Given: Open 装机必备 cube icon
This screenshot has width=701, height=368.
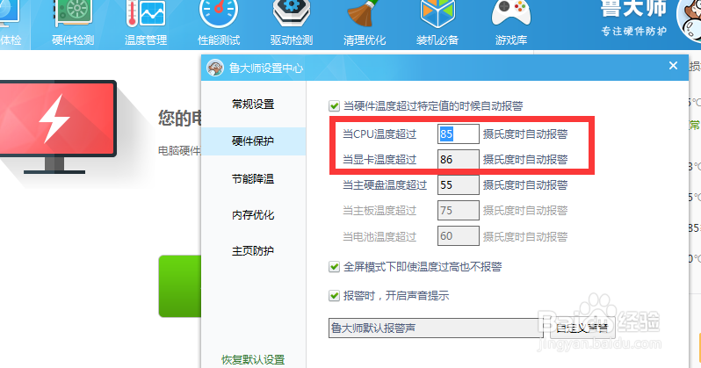Looking at the screenshot, I should (437, 14).
